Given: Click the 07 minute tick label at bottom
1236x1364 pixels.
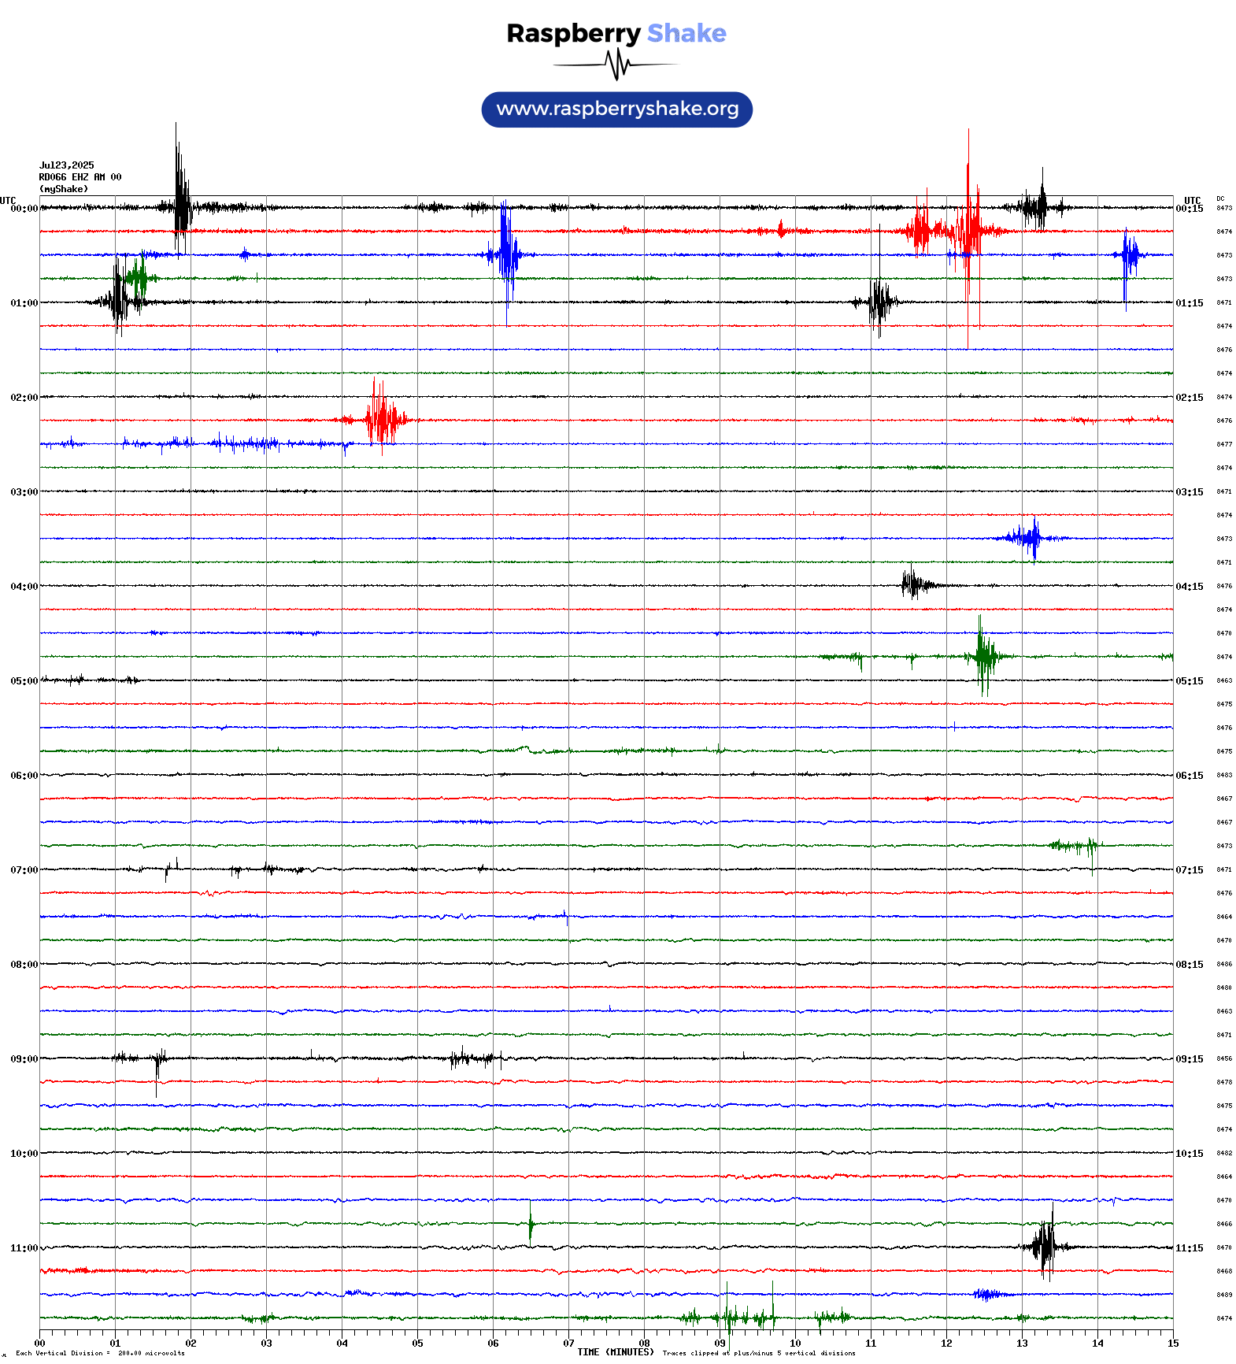Looking at the screenshot, I should coord(568,1344).
